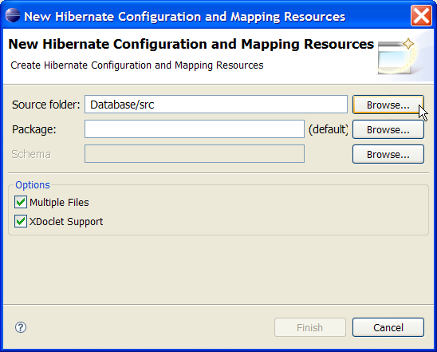This screenshot has height=352, width=437.
Task: Click the Source folder text field
Action: pyautogui.click(x=216, y=105)
